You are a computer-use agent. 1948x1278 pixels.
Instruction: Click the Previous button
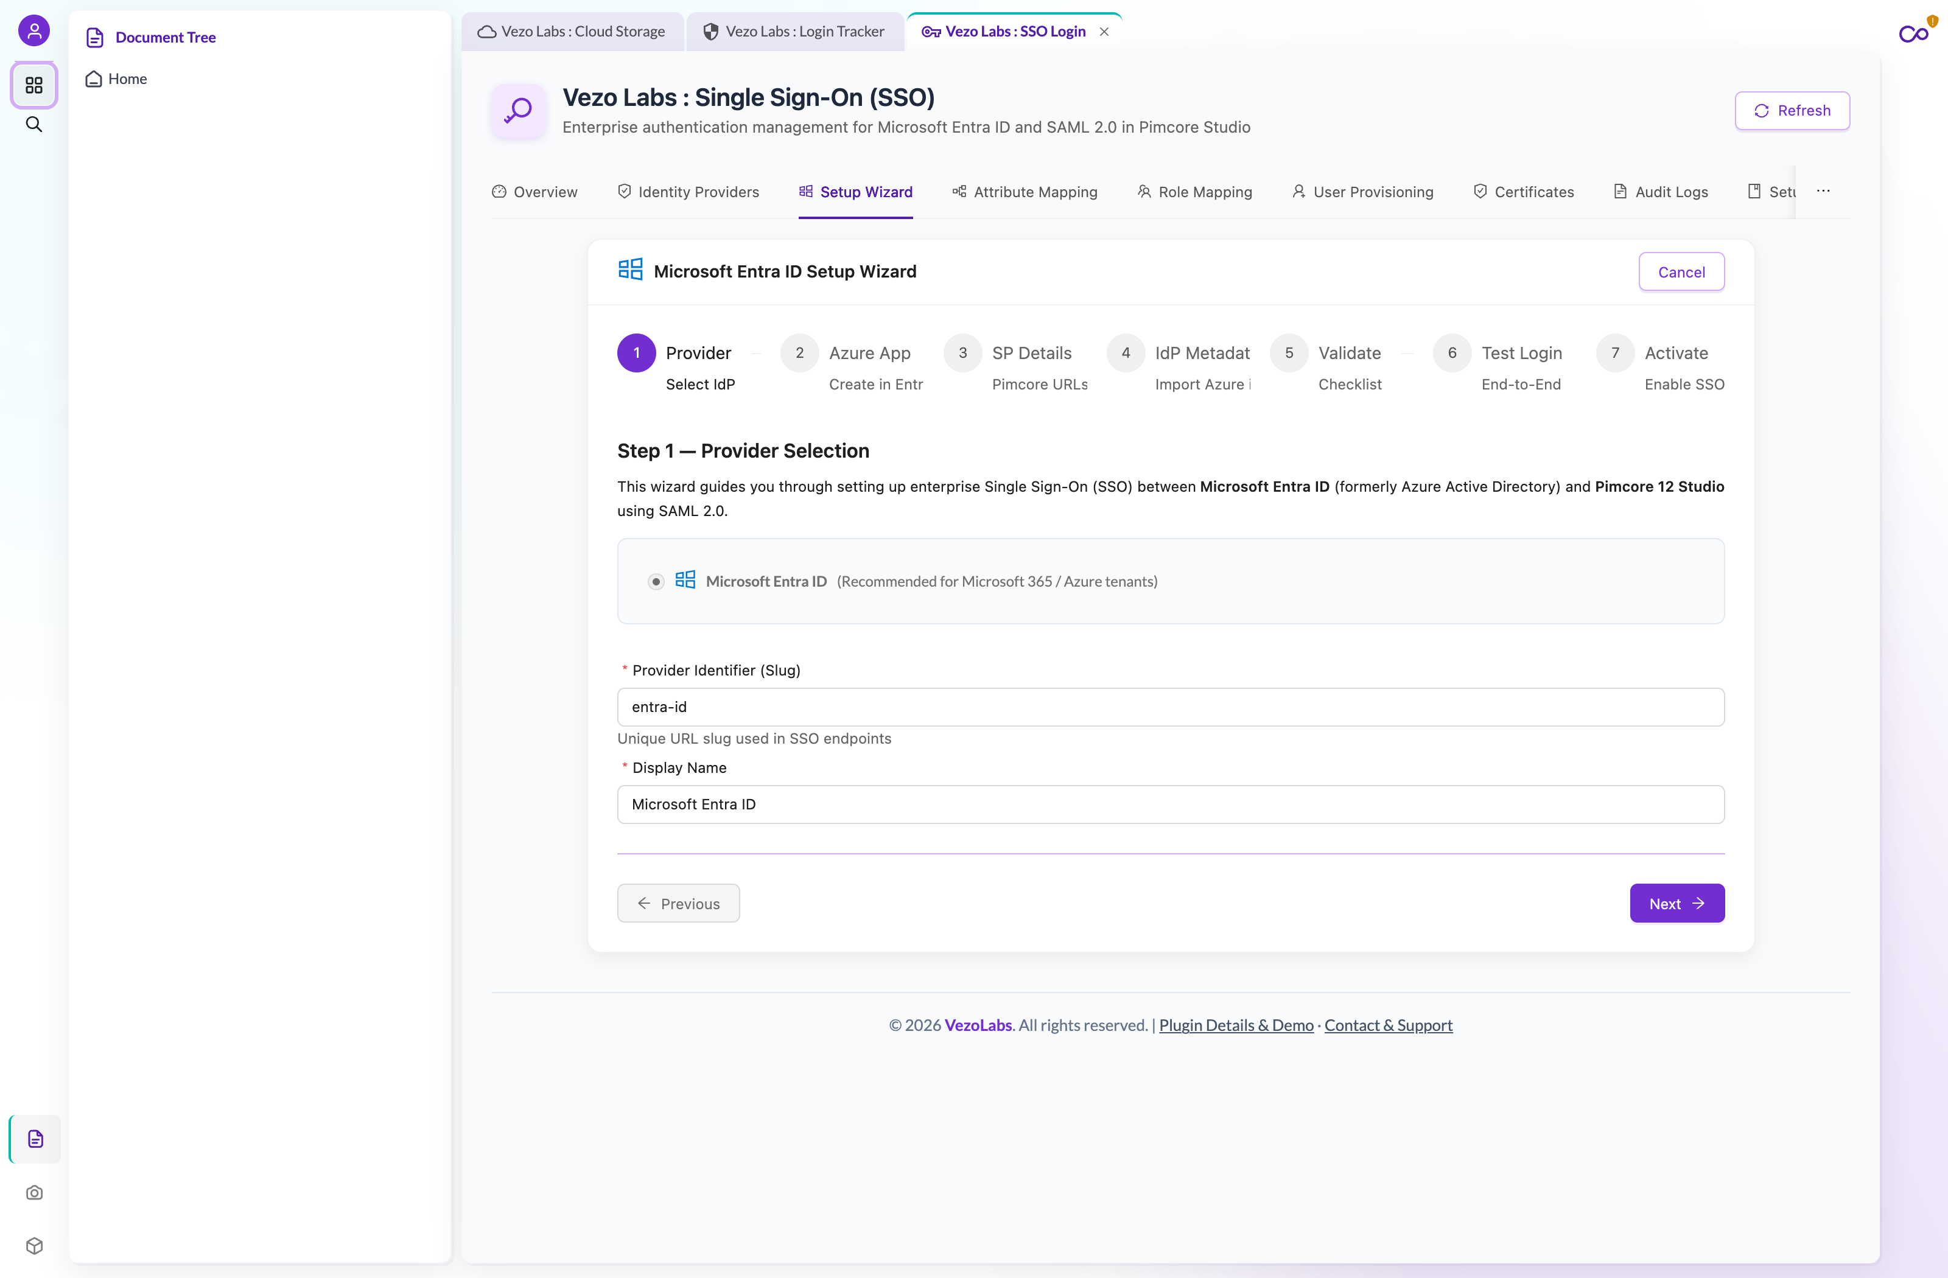(679, 903)
